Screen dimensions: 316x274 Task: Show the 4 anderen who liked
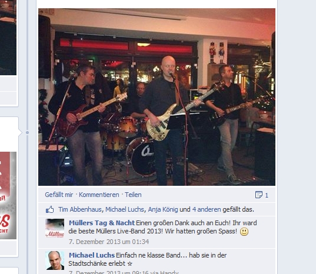pyautogui.click(x=207, y=209)
